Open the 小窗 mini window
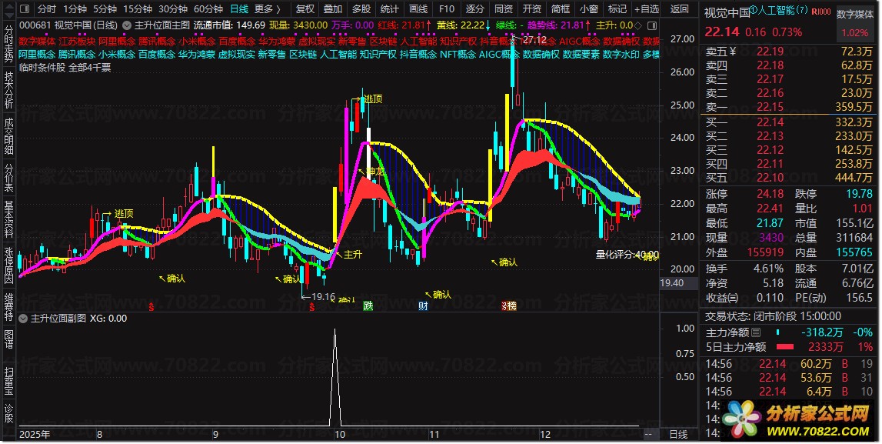Screen dimensions: 882x444 pos(588,9)
